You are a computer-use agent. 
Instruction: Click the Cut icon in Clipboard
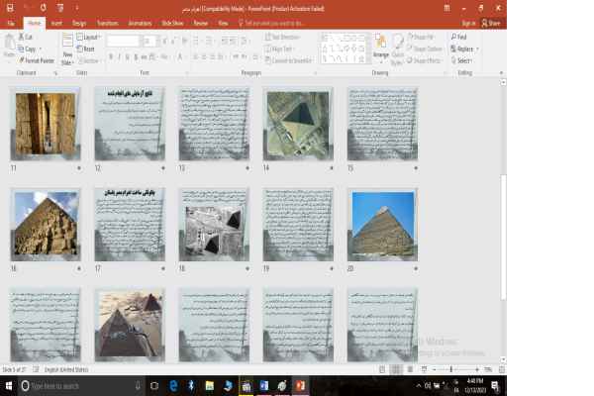point(22,37)
